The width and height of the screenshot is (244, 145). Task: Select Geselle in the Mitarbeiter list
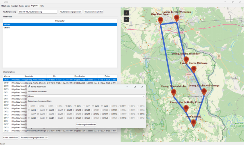7,28
